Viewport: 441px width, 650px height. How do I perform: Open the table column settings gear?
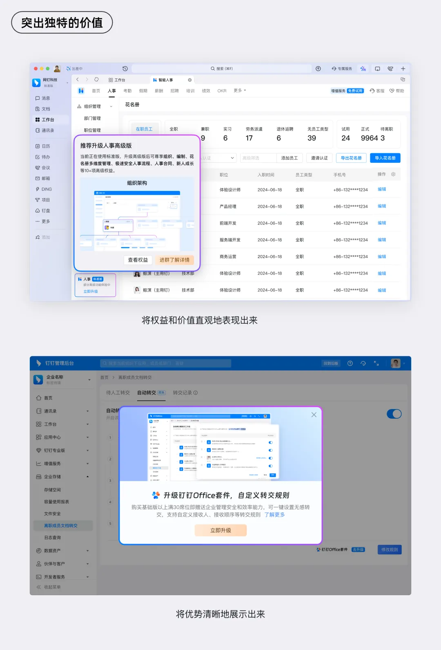(393, 174)
